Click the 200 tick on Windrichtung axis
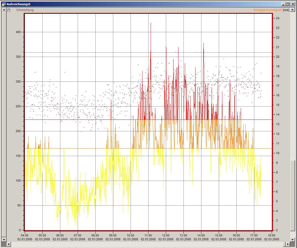Image resolution: width=297 pixels, height=248 pixels. point(18,131)
